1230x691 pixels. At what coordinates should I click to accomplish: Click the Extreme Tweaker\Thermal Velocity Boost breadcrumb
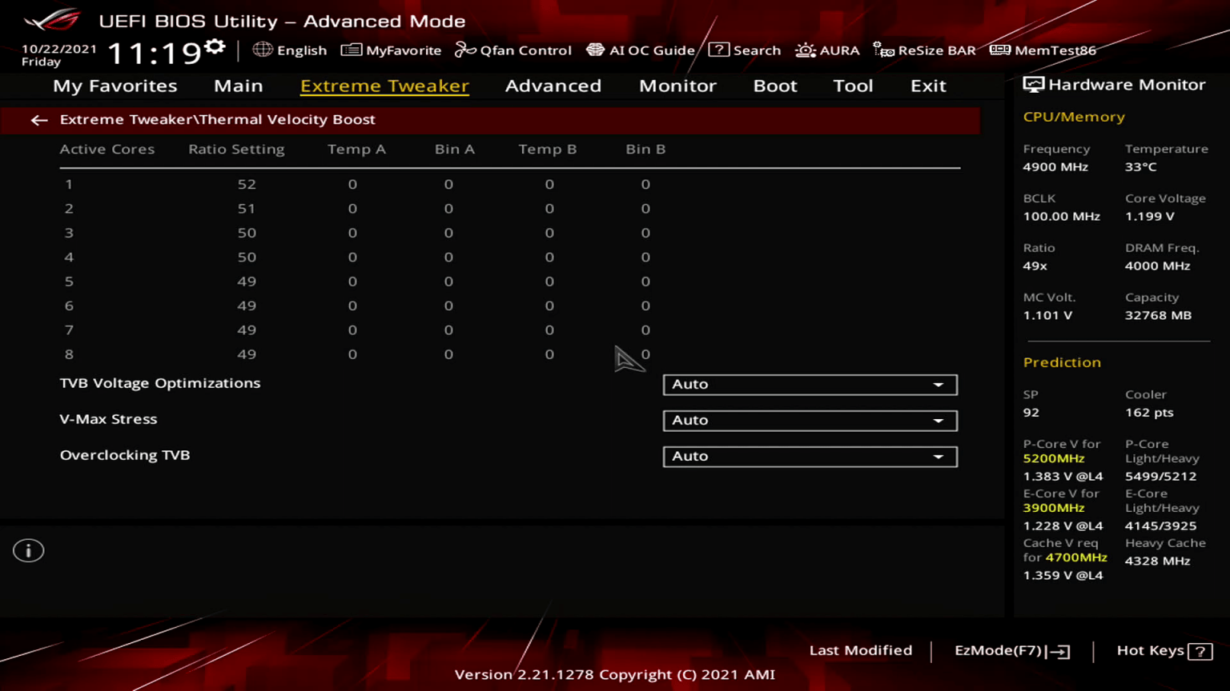click(218, 120)
